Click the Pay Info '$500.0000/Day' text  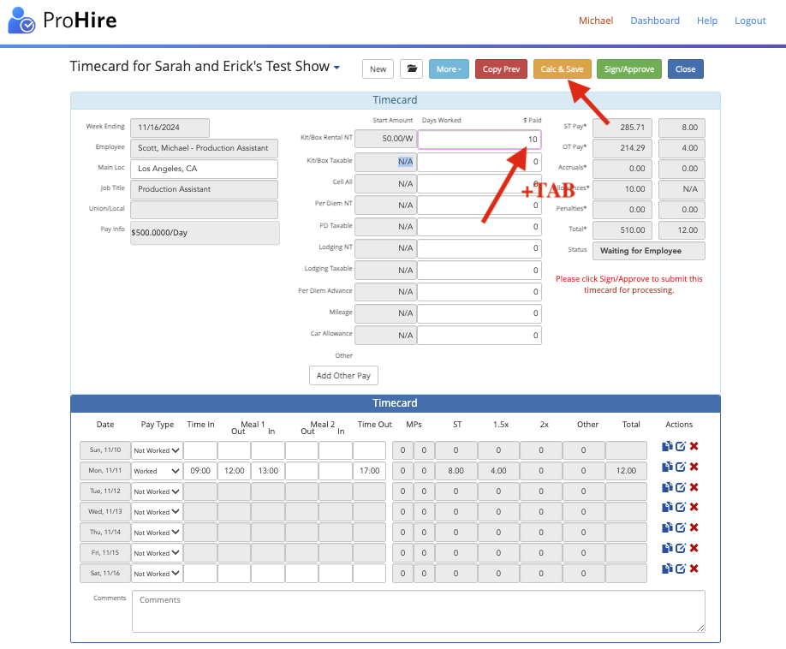pos(159,233)
